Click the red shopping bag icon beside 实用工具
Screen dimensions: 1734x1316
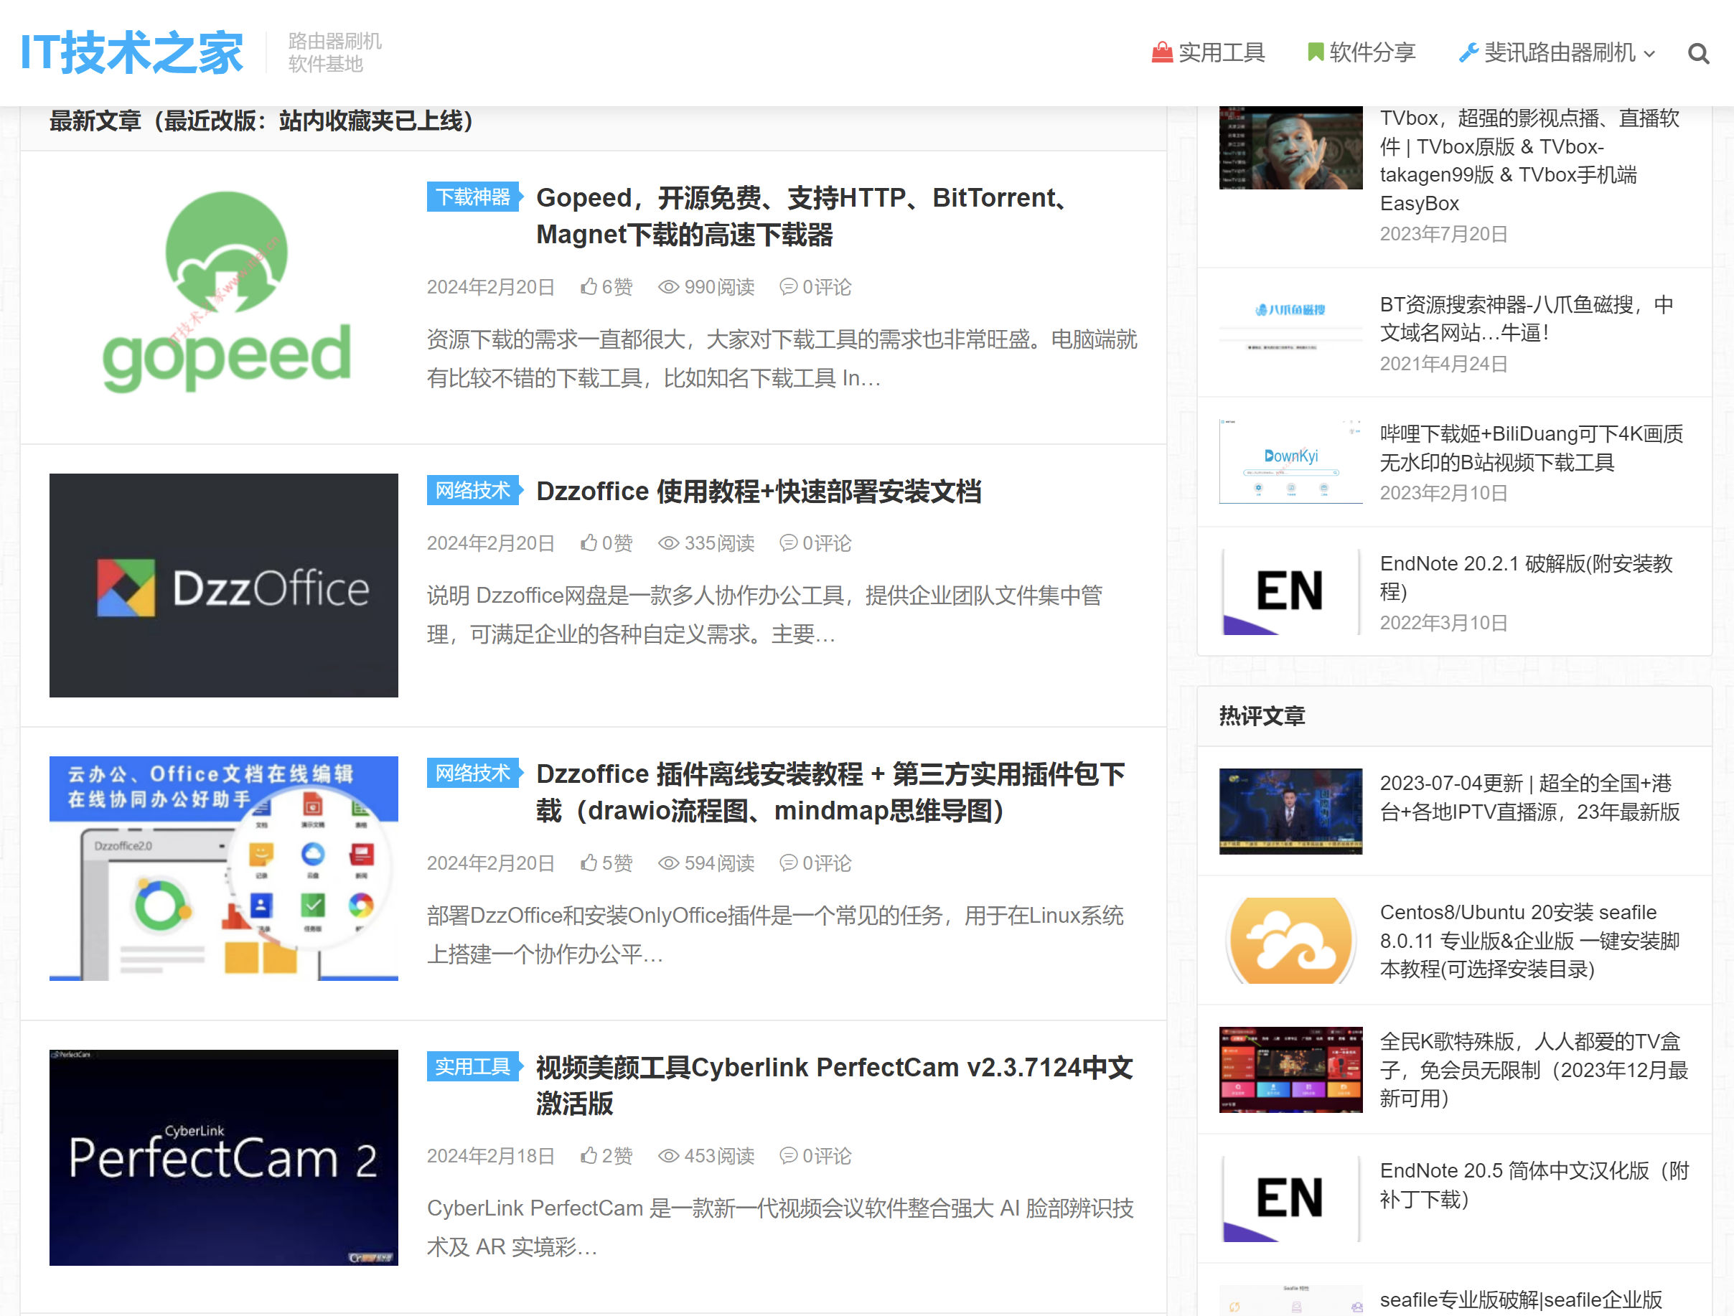point(1162,52)
